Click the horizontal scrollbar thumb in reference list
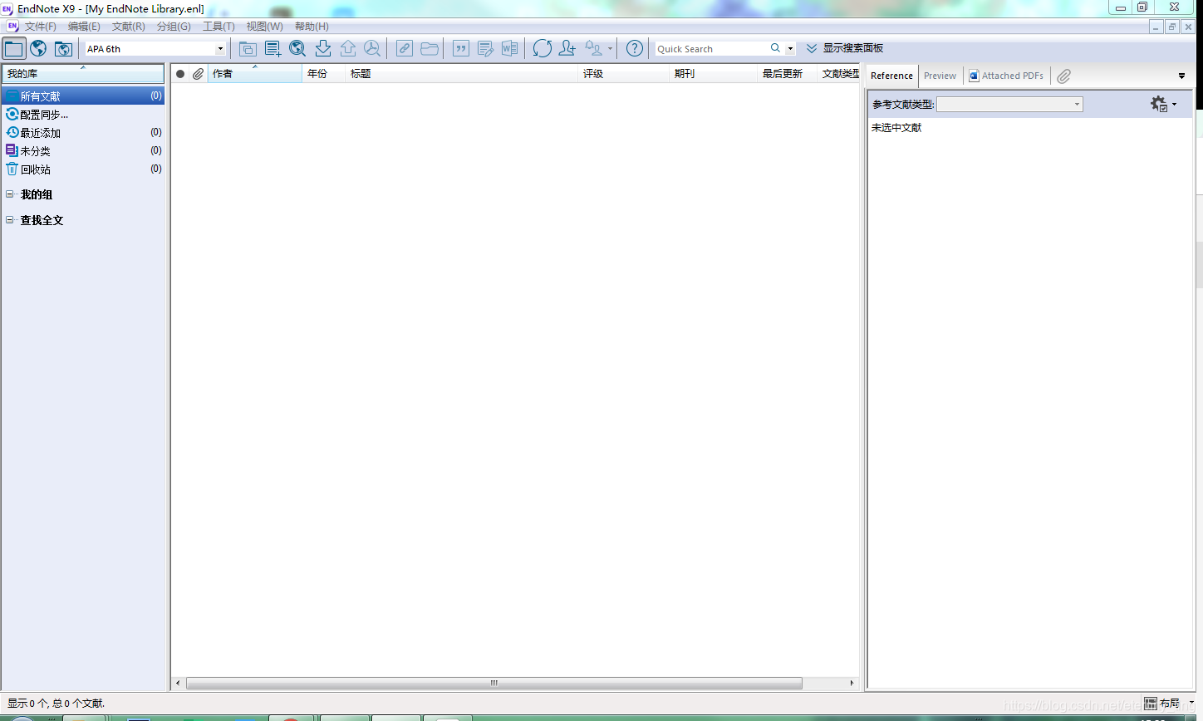The image size is (1203, 721). click(494, 683)
